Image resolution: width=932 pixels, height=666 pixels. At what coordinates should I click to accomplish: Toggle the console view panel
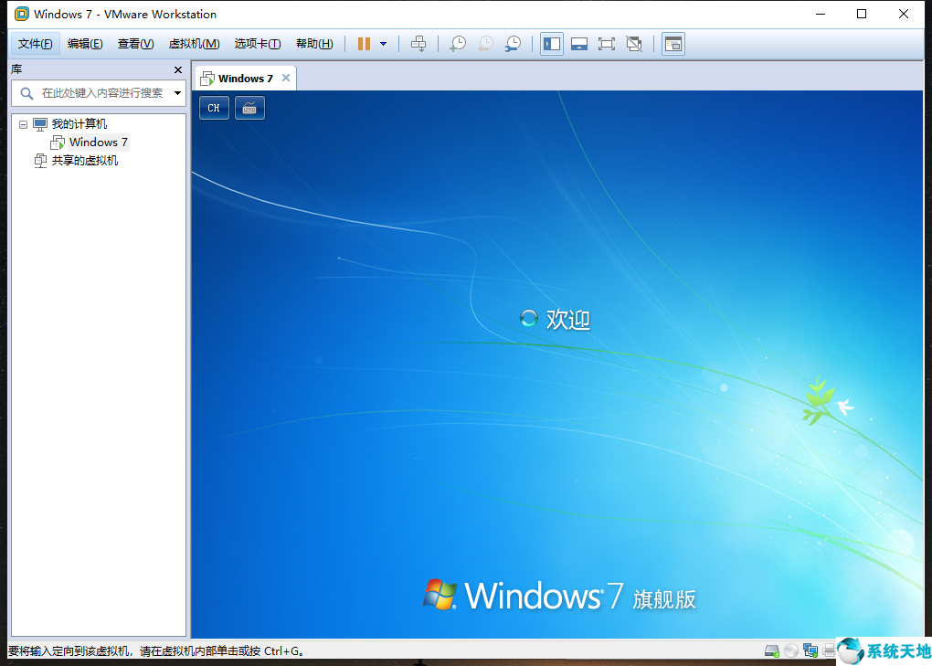click(x=672, y=43)
